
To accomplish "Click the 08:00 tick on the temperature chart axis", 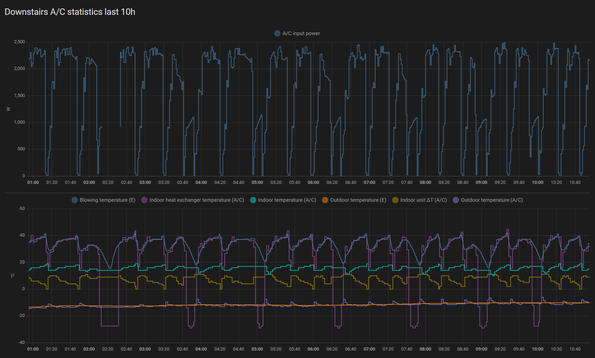I will click(x=425, y=349).
